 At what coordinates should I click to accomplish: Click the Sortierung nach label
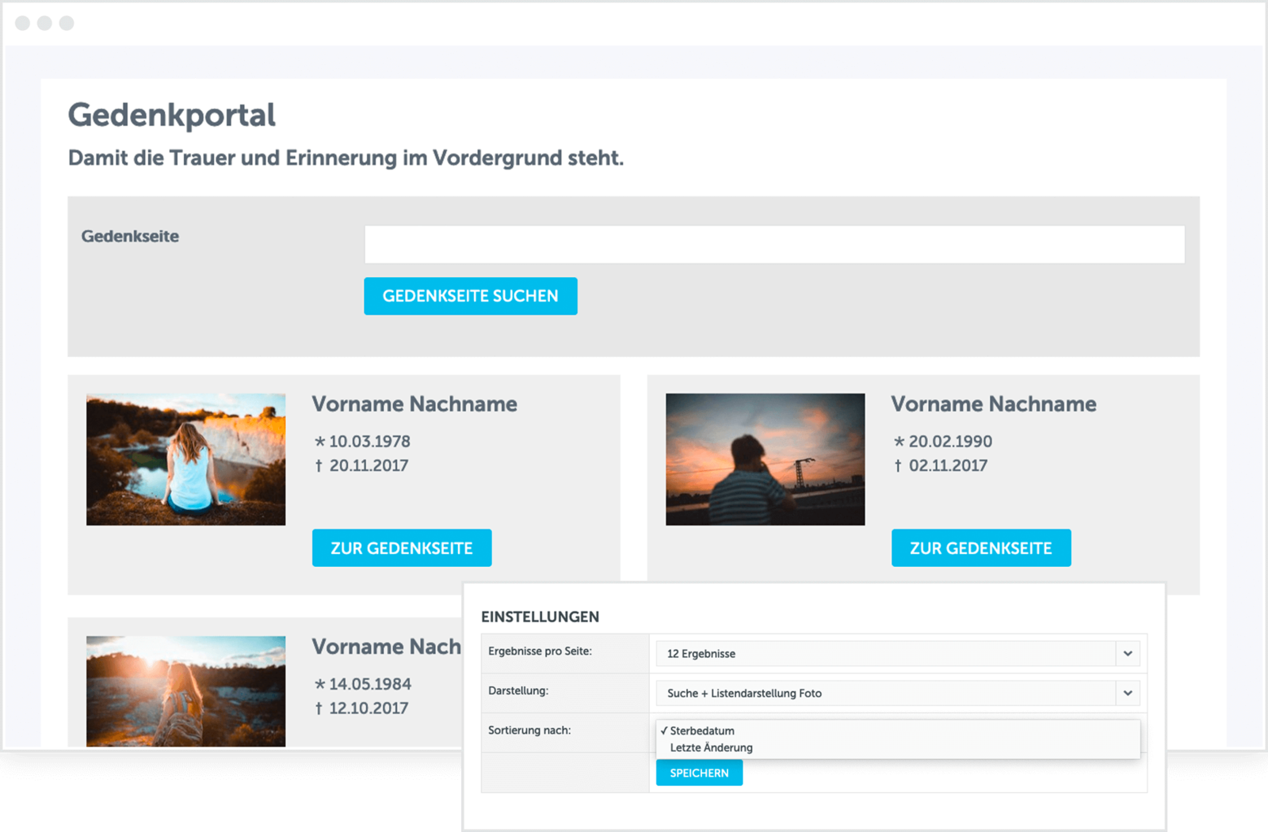click(x=529, y=730)
